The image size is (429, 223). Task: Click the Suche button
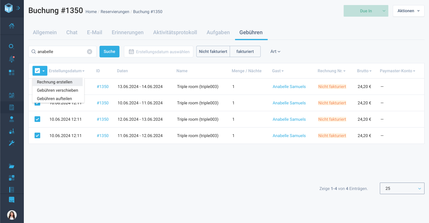[x=109, y=51]
